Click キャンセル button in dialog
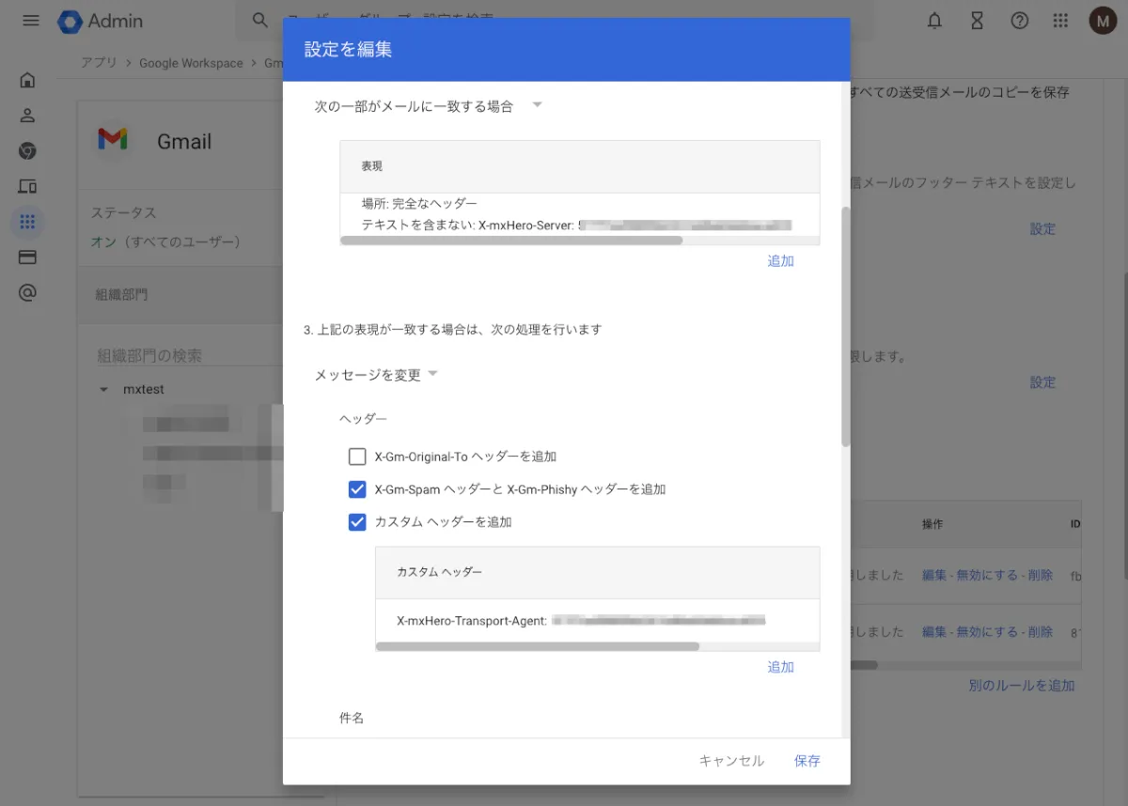Image resolution: width=1128 pixels, height=806 pixels. pos(731,761)
